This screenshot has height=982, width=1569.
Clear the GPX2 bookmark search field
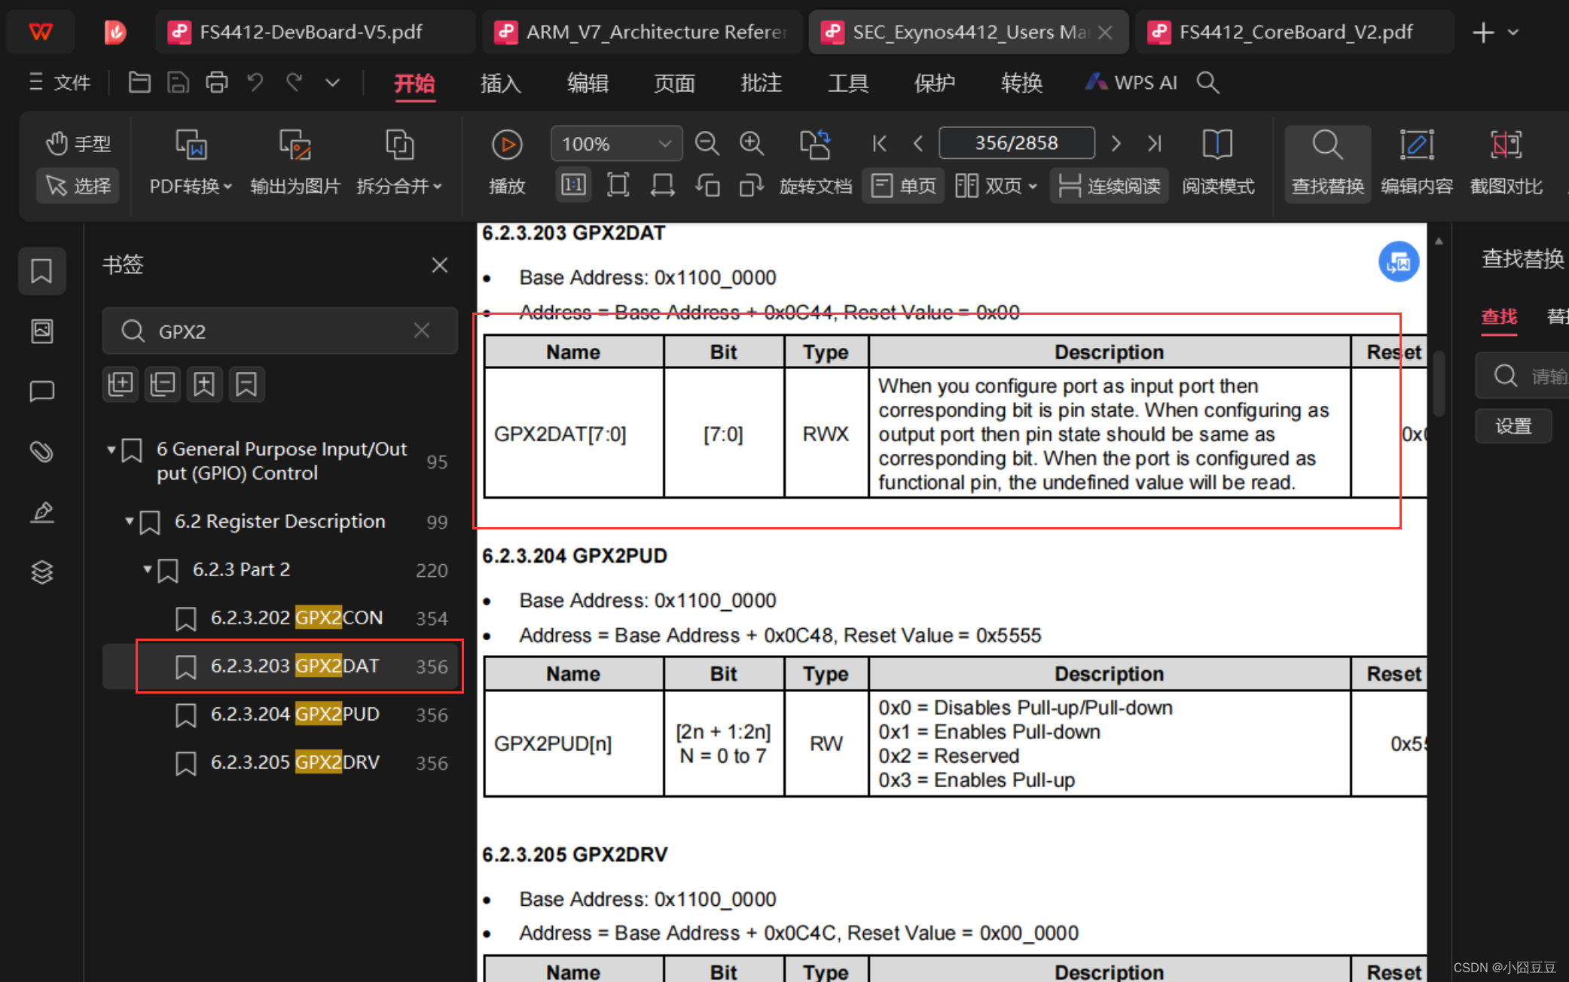point(422,331)
